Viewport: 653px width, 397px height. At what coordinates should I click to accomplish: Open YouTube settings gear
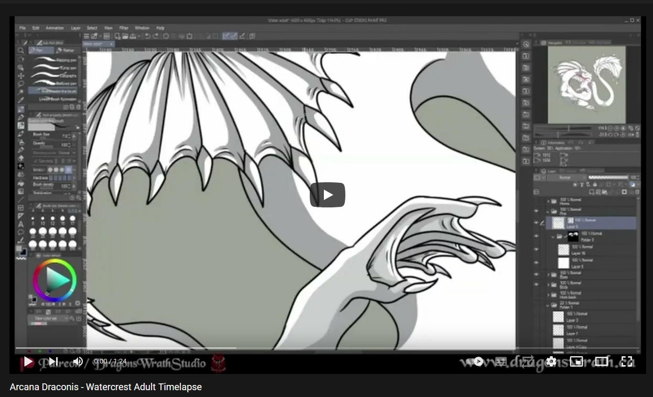(x=551, y=361)
